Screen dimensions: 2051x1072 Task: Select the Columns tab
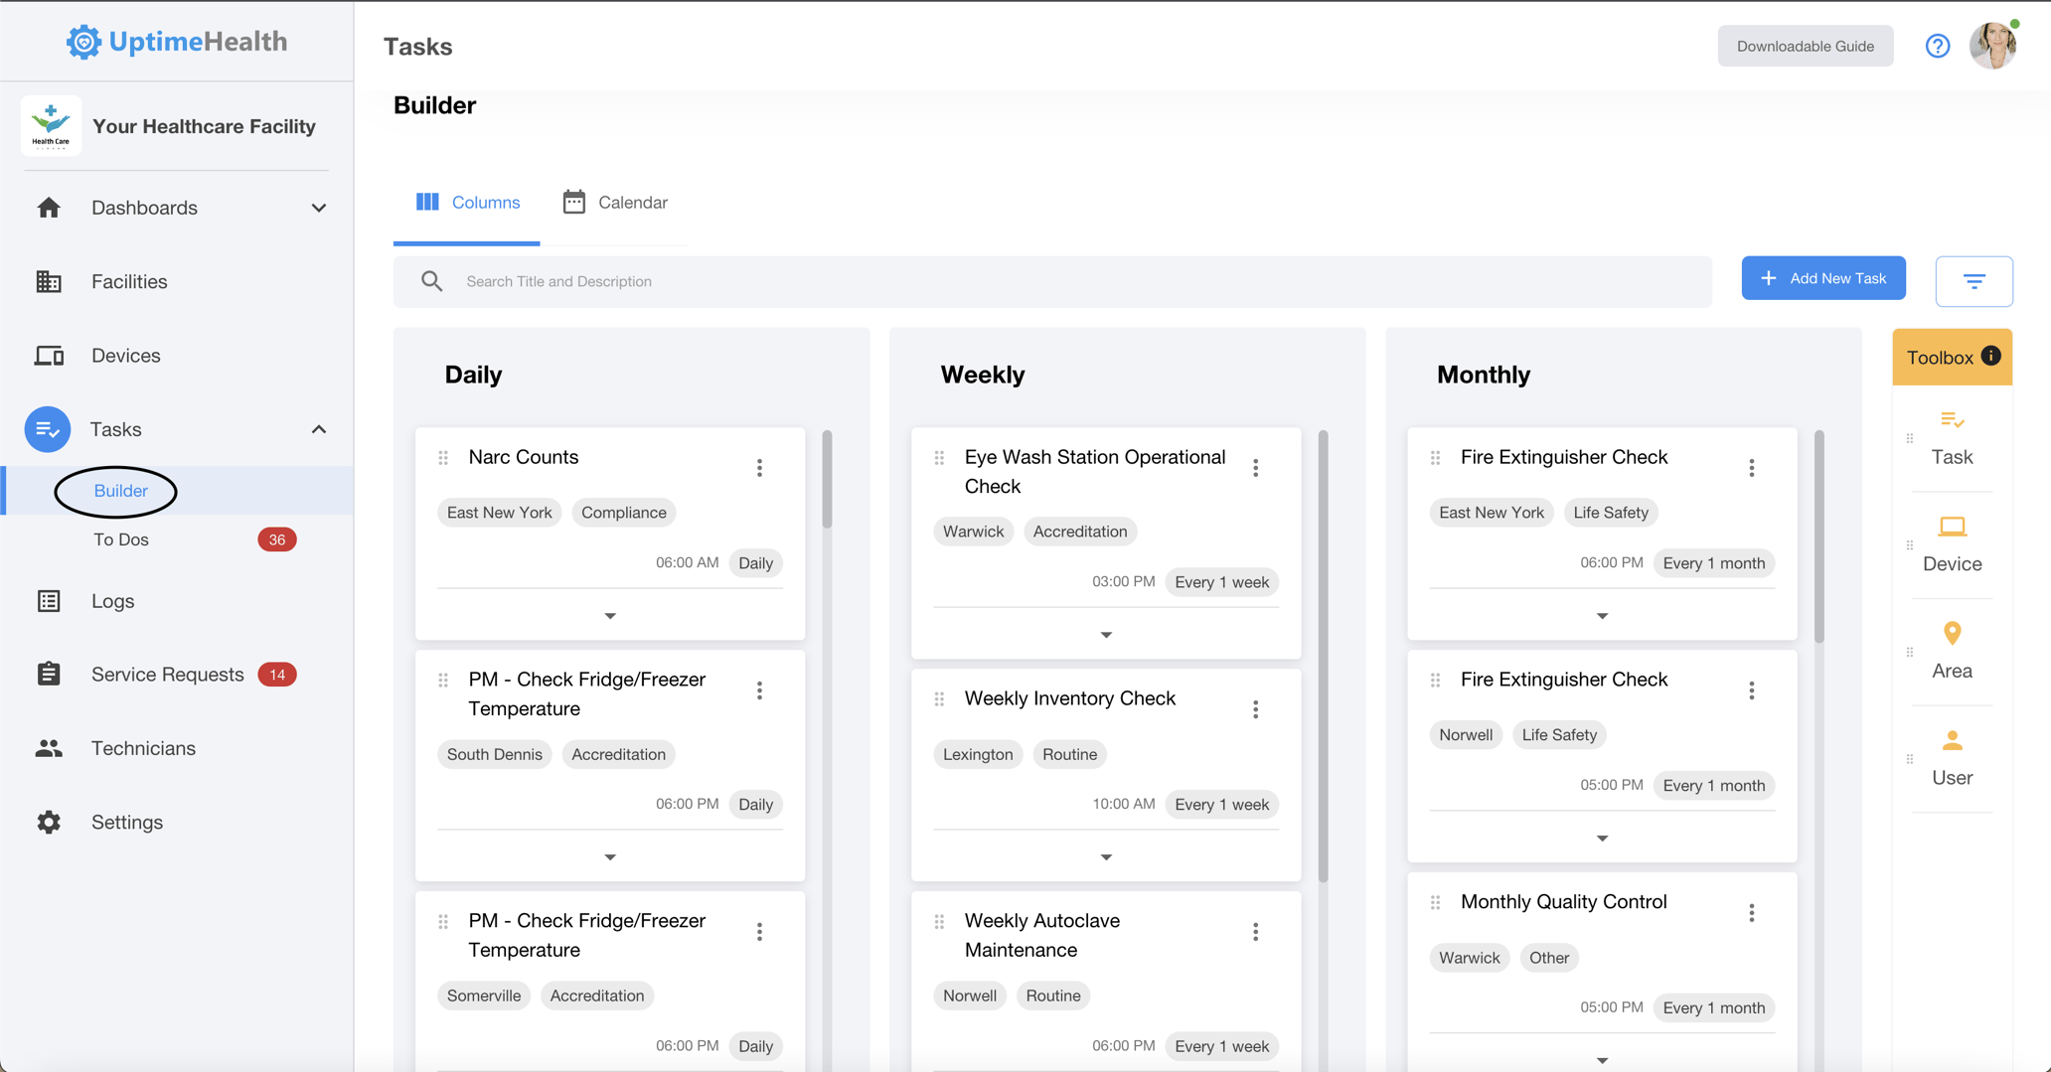point(467,202)
